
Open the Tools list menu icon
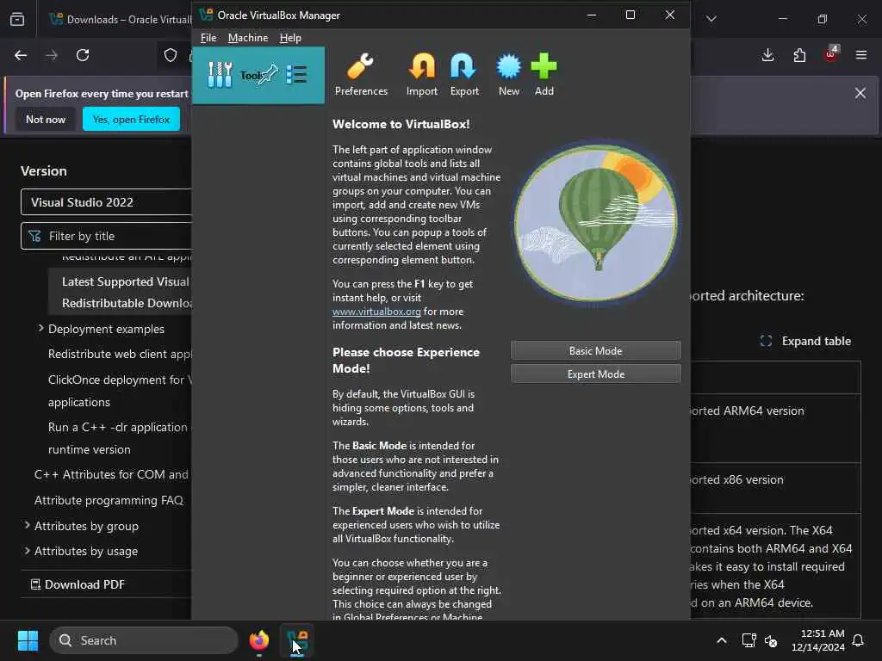tap(296, 74)
